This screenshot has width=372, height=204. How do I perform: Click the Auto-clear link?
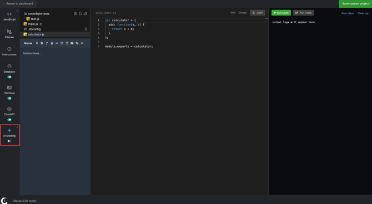click(x=348, y=13)
